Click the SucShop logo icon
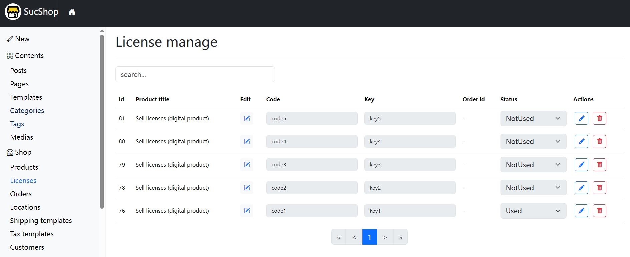The height and width of the screenshot is (257, 630). click(x=13, y=12)
